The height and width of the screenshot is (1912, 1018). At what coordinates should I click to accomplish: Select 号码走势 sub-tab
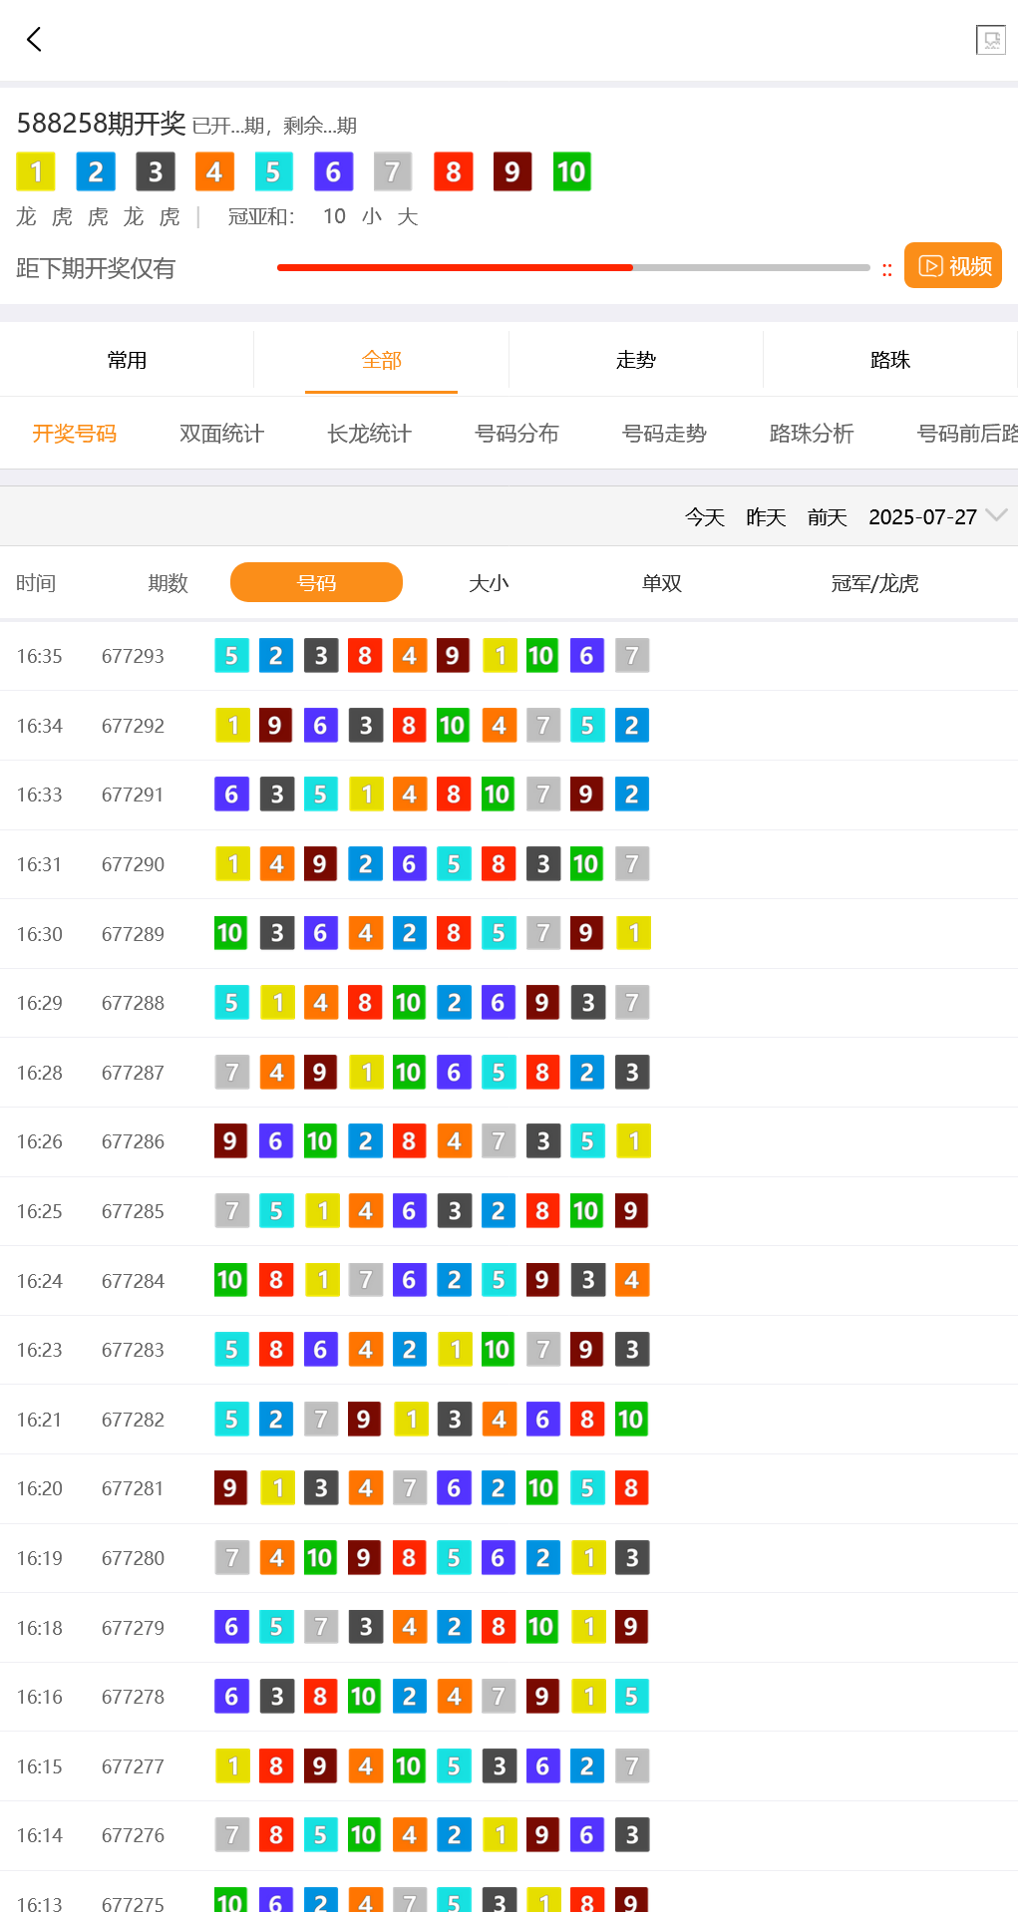tap(664, 434)
